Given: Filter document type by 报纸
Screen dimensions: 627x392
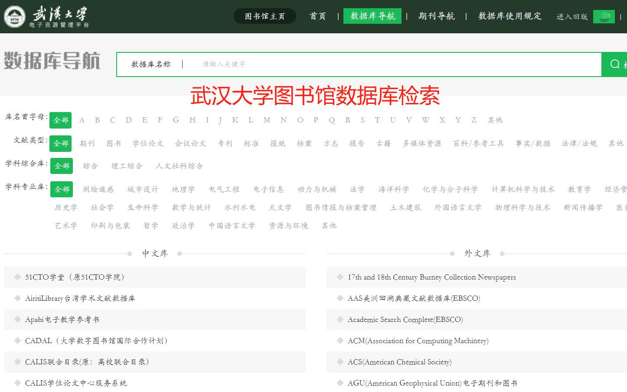Looking at the screenshot, I should point(278,143).
